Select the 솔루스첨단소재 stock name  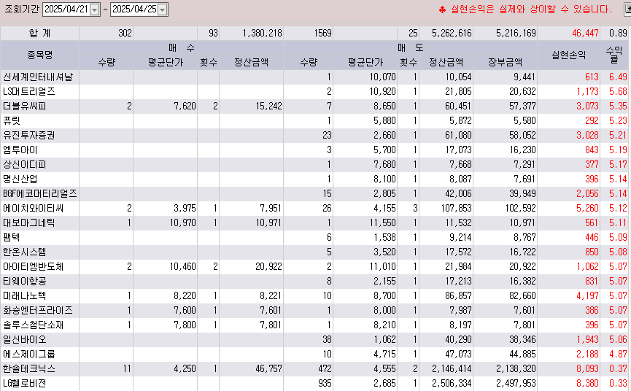(33, 325)
